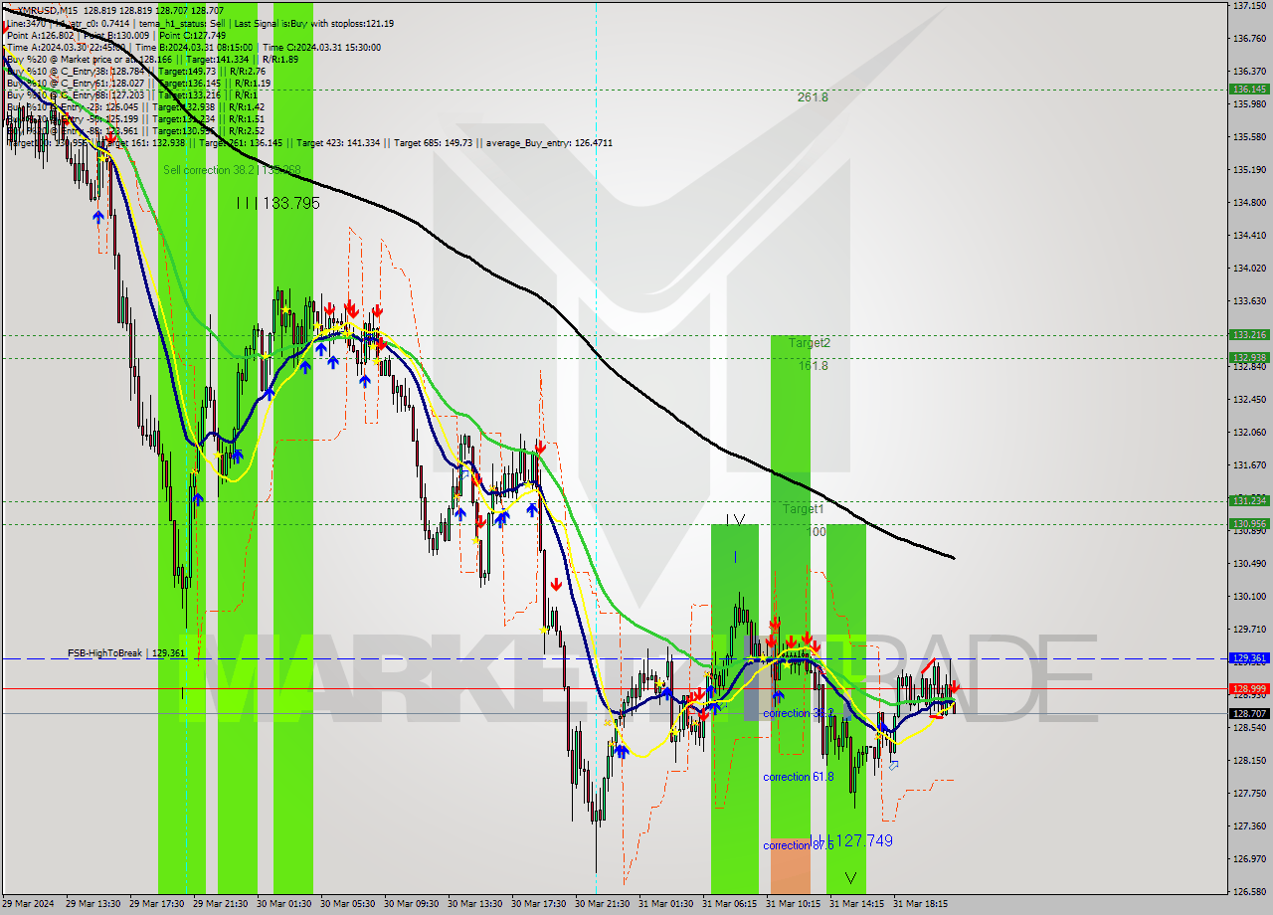This screenshot has height=915, width=1273.
Task: Click the '29 Mar 17:30' time label
Action: (155, 904)
